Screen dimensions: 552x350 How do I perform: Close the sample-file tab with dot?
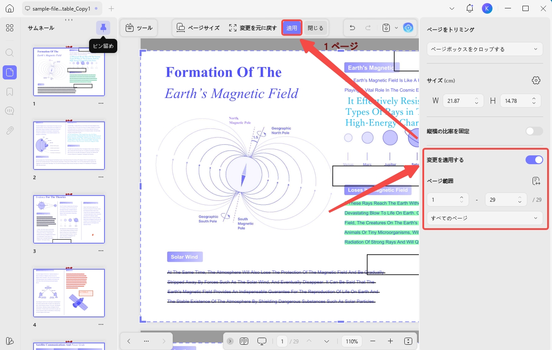click(97, 8)
